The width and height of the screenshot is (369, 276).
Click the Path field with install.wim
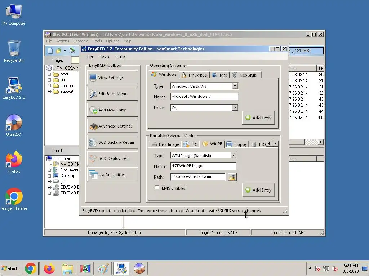point(198,177)
